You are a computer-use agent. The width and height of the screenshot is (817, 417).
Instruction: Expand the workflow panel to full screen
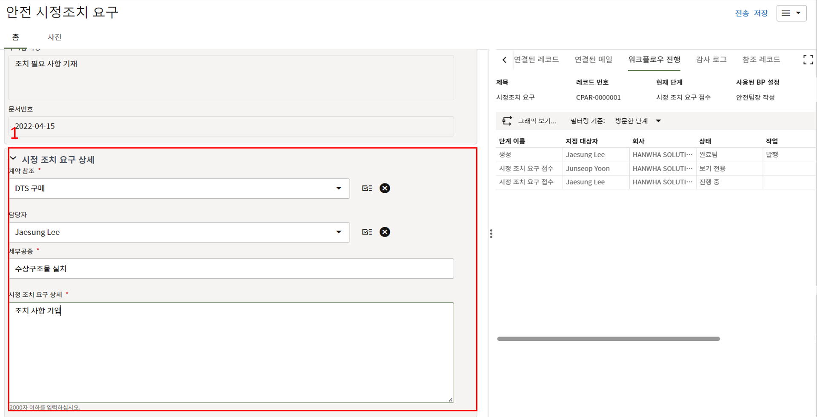pos(808,60)
